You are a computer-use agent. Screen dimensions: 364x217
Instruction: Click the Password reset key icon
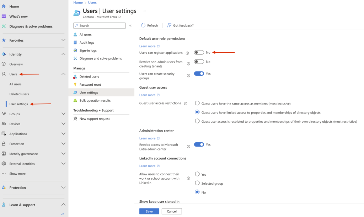[x=75, y=85]
